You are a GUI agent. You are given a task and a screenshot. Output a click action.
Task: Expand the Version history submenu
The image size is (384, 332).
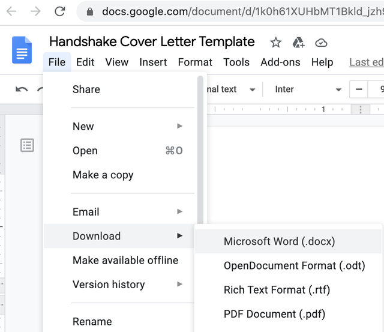click(119, 285)
